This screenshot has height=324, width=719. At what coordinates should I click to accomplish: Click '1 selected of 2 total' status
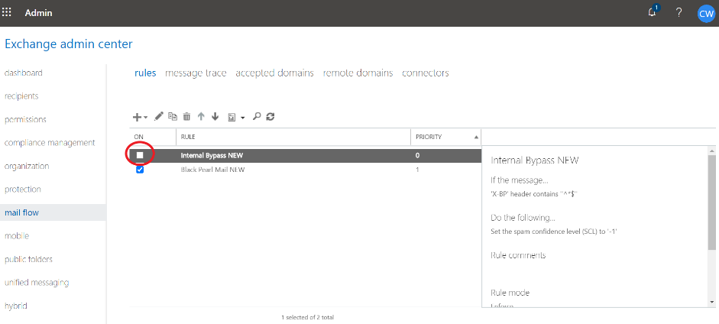307,316
